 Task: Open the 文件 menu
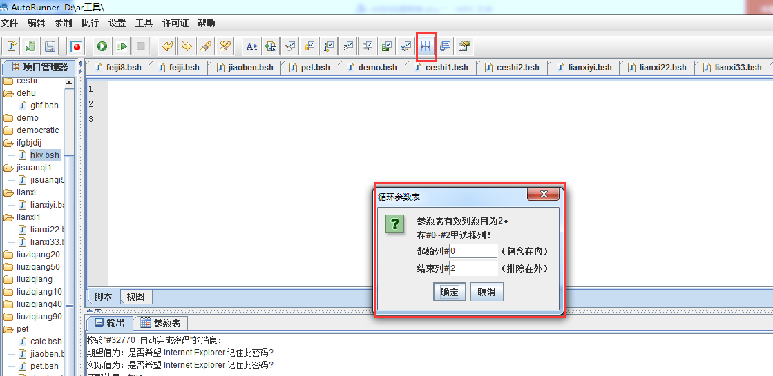click(10, 23)
